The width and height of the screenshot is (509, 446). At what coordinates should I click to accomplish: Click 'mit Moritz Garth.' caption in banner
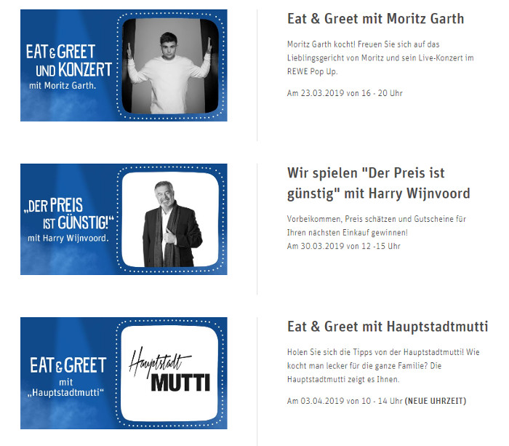point(63,86)
